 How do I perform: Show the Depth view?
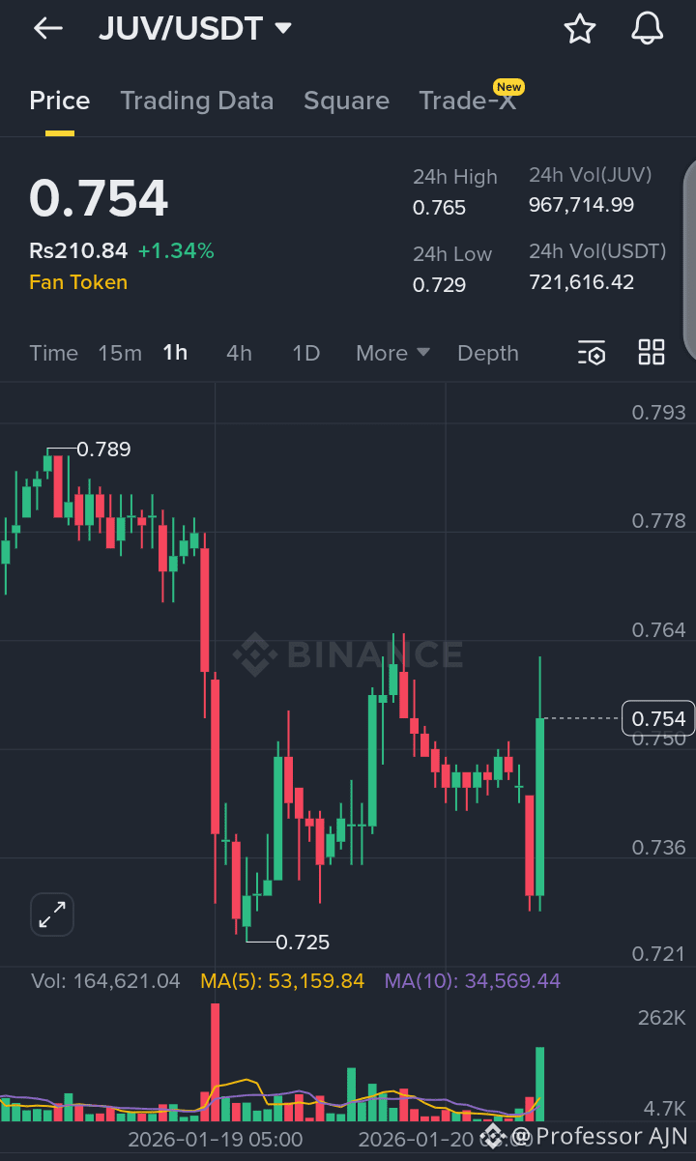click(x=487, y=353)
